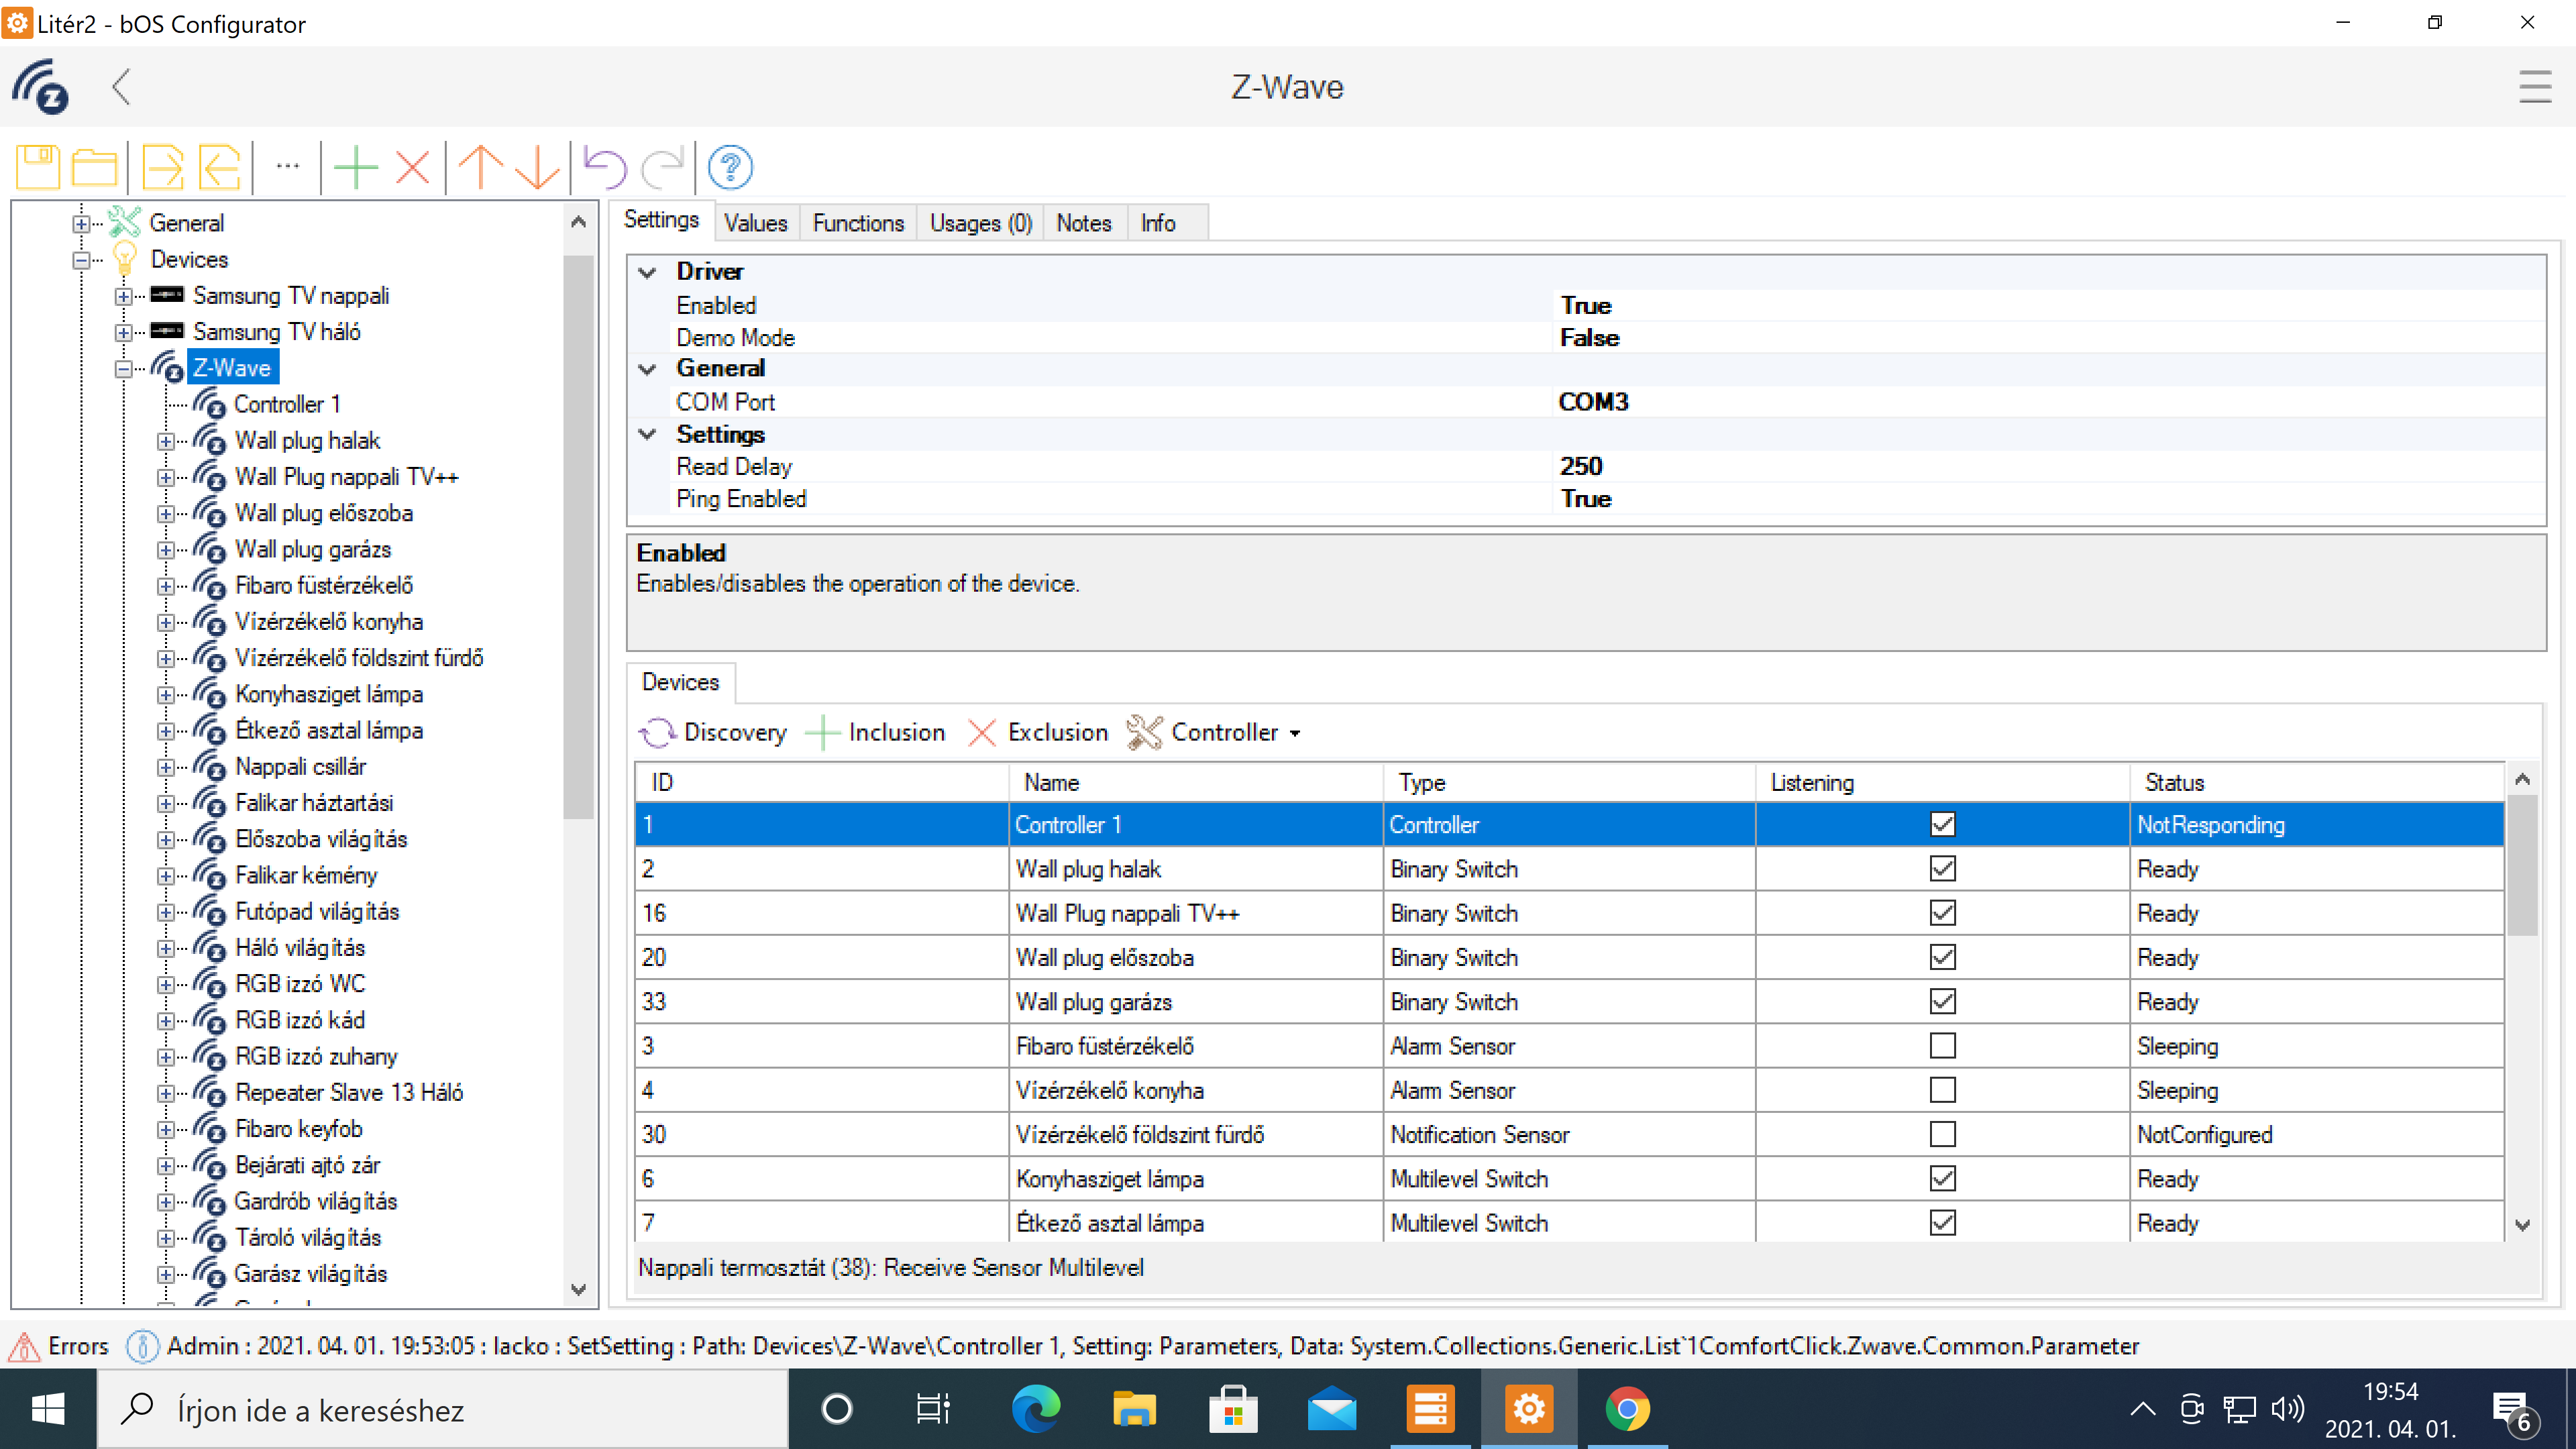Toggle Listening checkbox for Wall plug halak
Image resolution: width=2576 pixels, height=1449 pixels.
point(1942,869)
